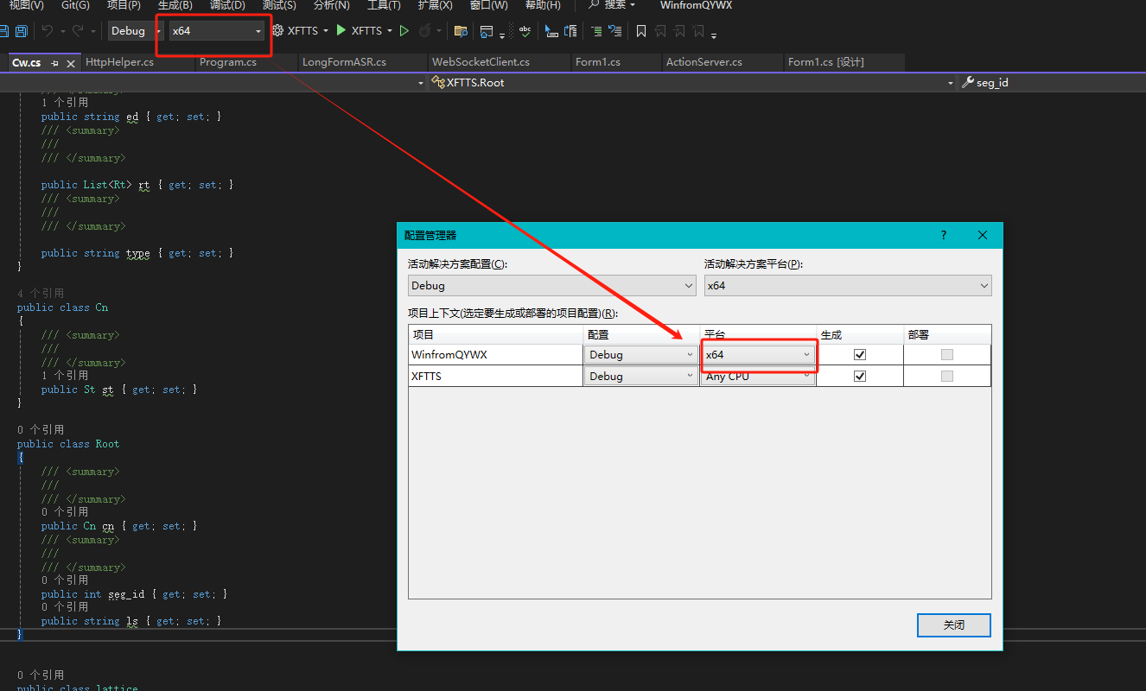This screenshot has width=1146, height=691.
Task: Toggle 生成 checkbox for WinfromQYWX row
Action: (x=859, y=354)
